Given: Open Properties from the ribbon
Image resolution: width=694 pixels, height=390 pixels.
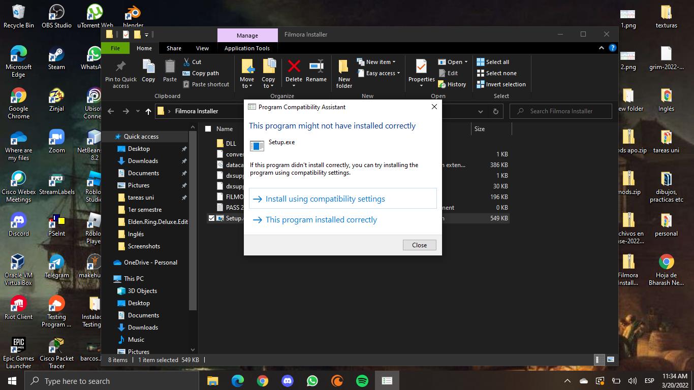Looking at the screenshot, I should tap(421, 71).
